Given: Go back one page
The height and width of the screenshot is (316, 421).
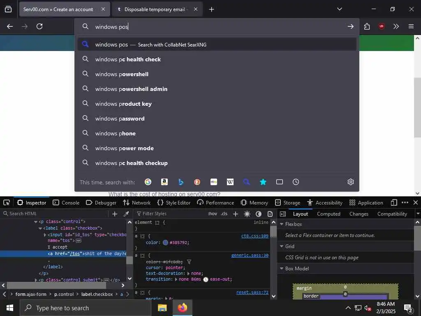Looking at the screenshot, I should (x=10, y=26).
